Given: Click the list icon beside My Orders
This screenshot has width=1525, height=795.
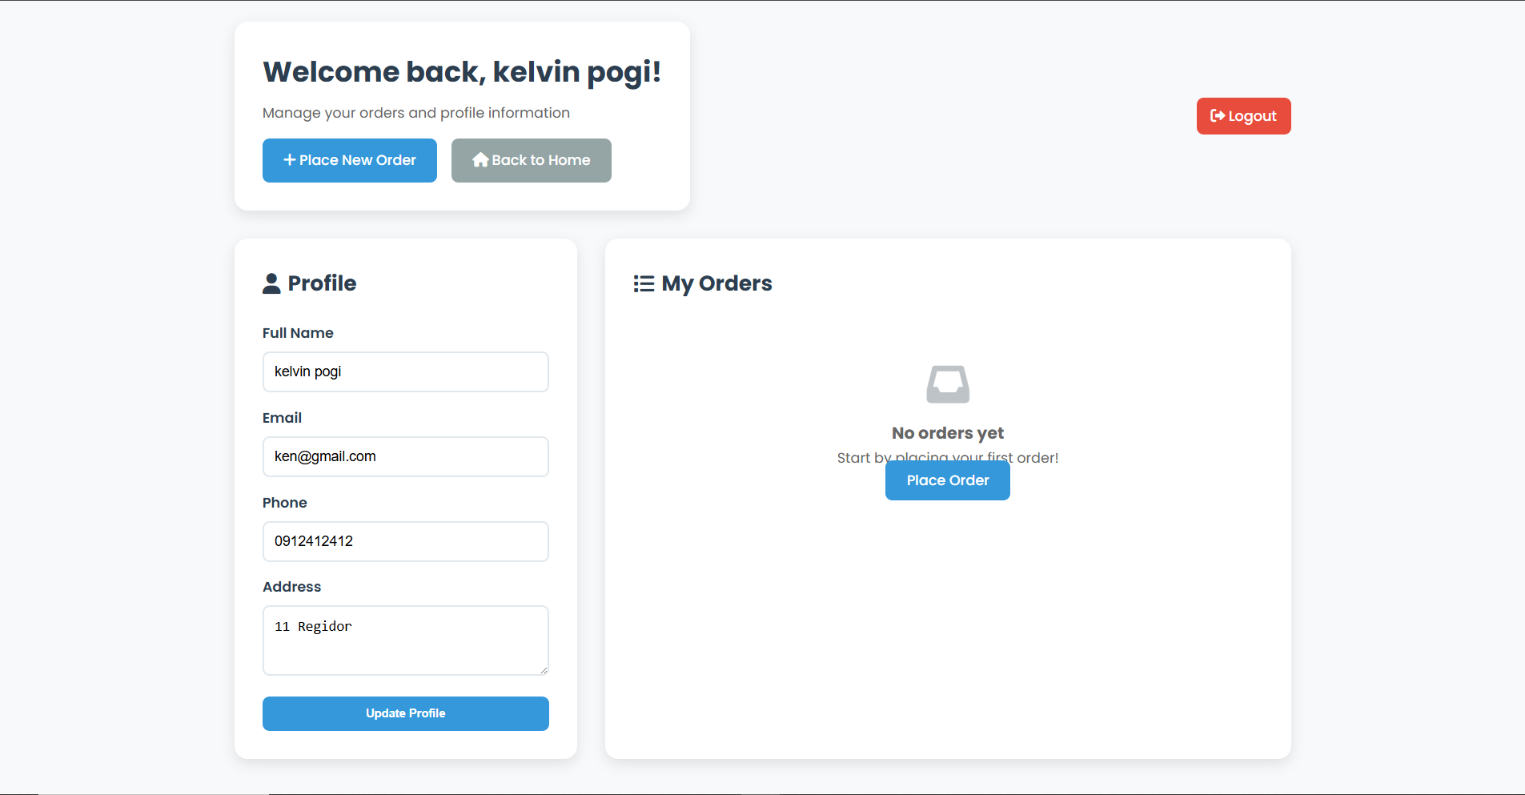Looking at the screenshot, I should click(644, 283).
